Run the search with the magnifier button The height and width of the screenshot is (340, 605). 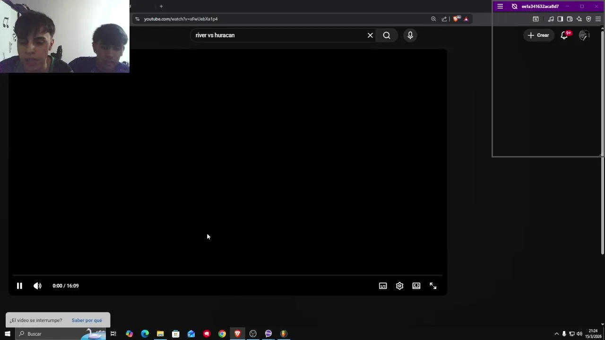pyautogui.click(x=387, y=35)
